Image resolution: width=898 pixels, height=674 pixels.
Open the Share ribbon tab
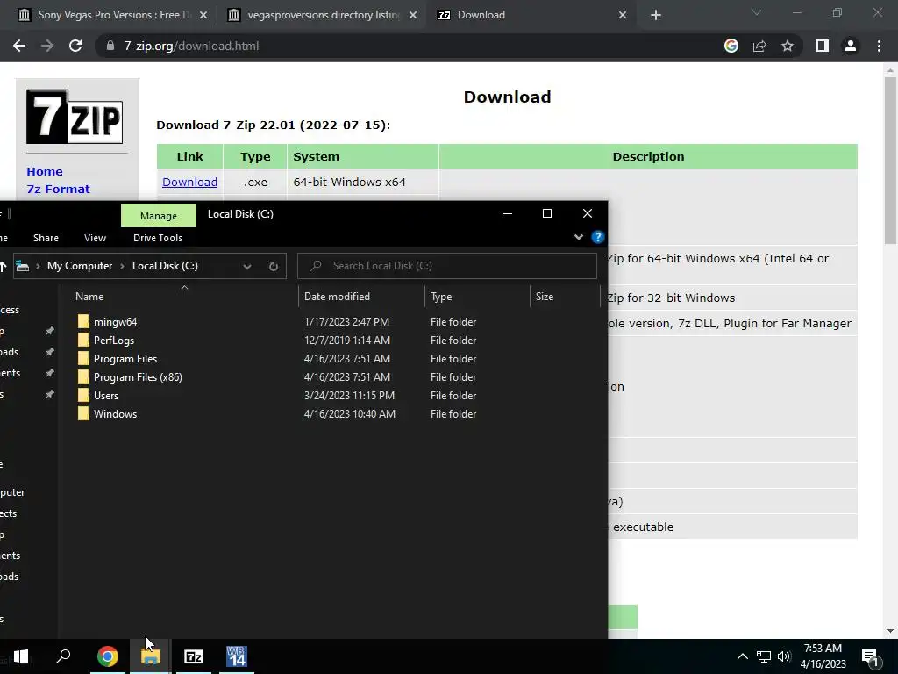[x=46, y=238]
